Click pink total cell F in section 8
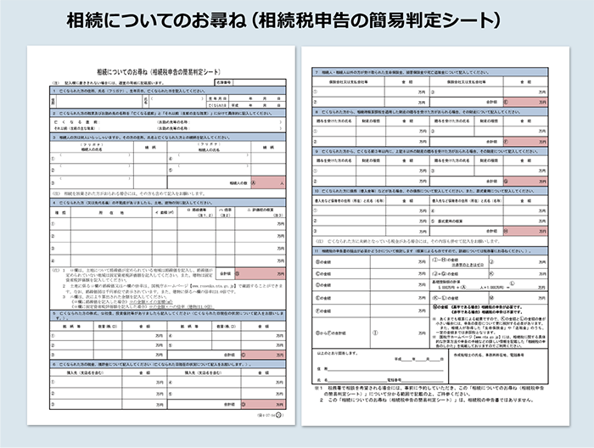594x448 pixels. tap(525, 142)
